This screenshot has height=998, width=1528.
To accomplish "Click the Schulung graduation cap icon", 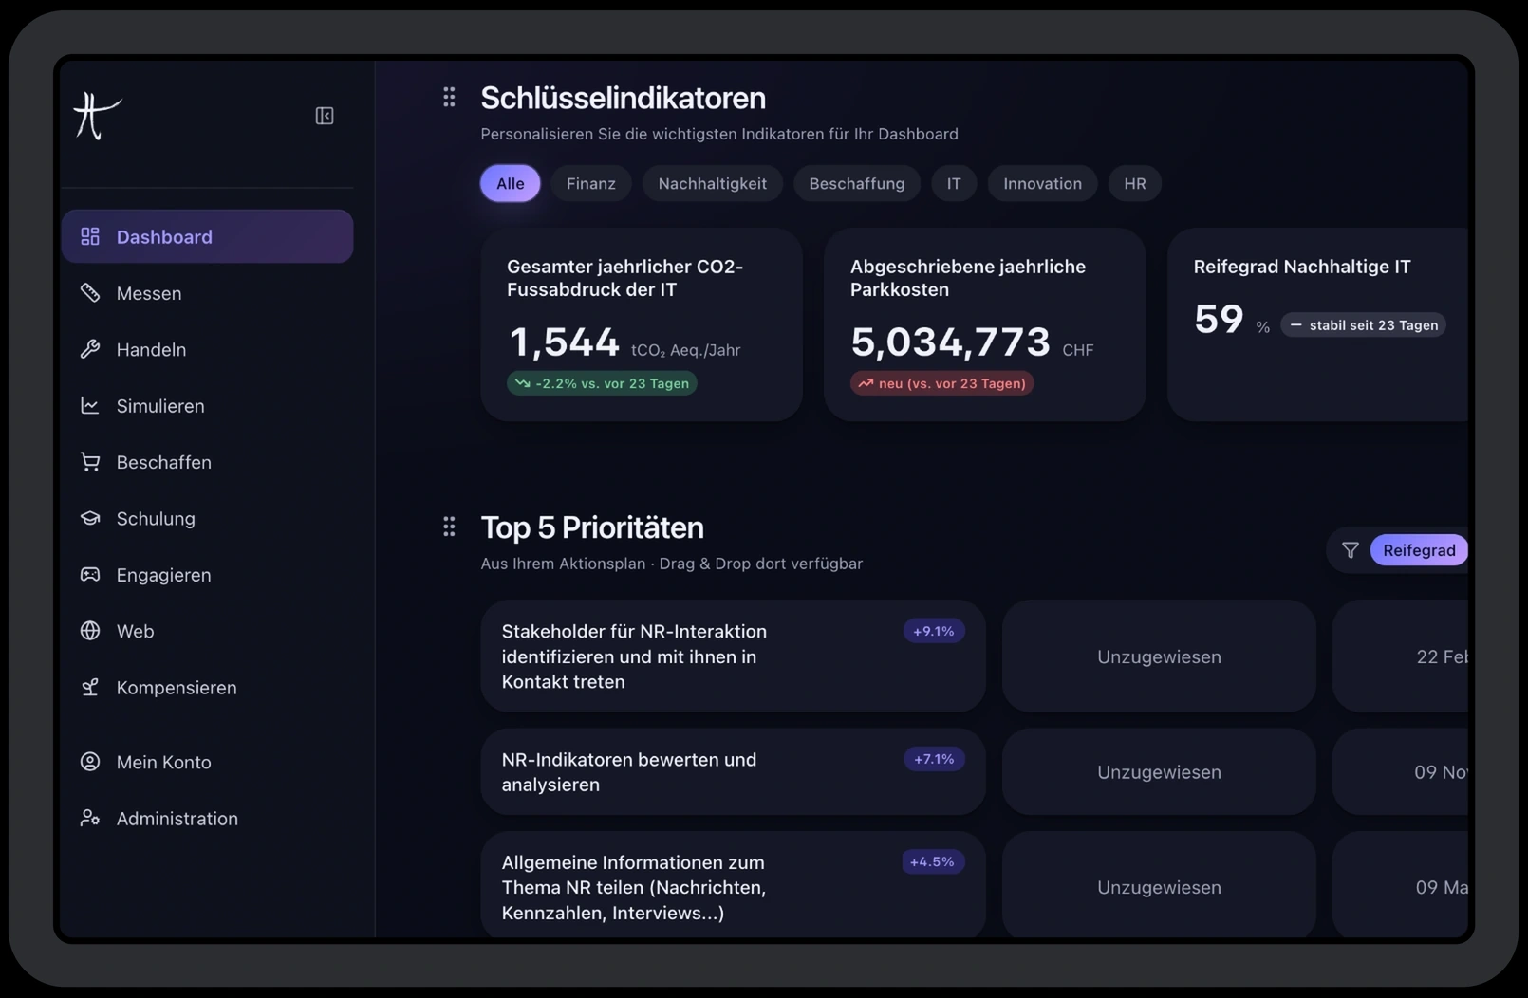I will (x=90, y=518).
